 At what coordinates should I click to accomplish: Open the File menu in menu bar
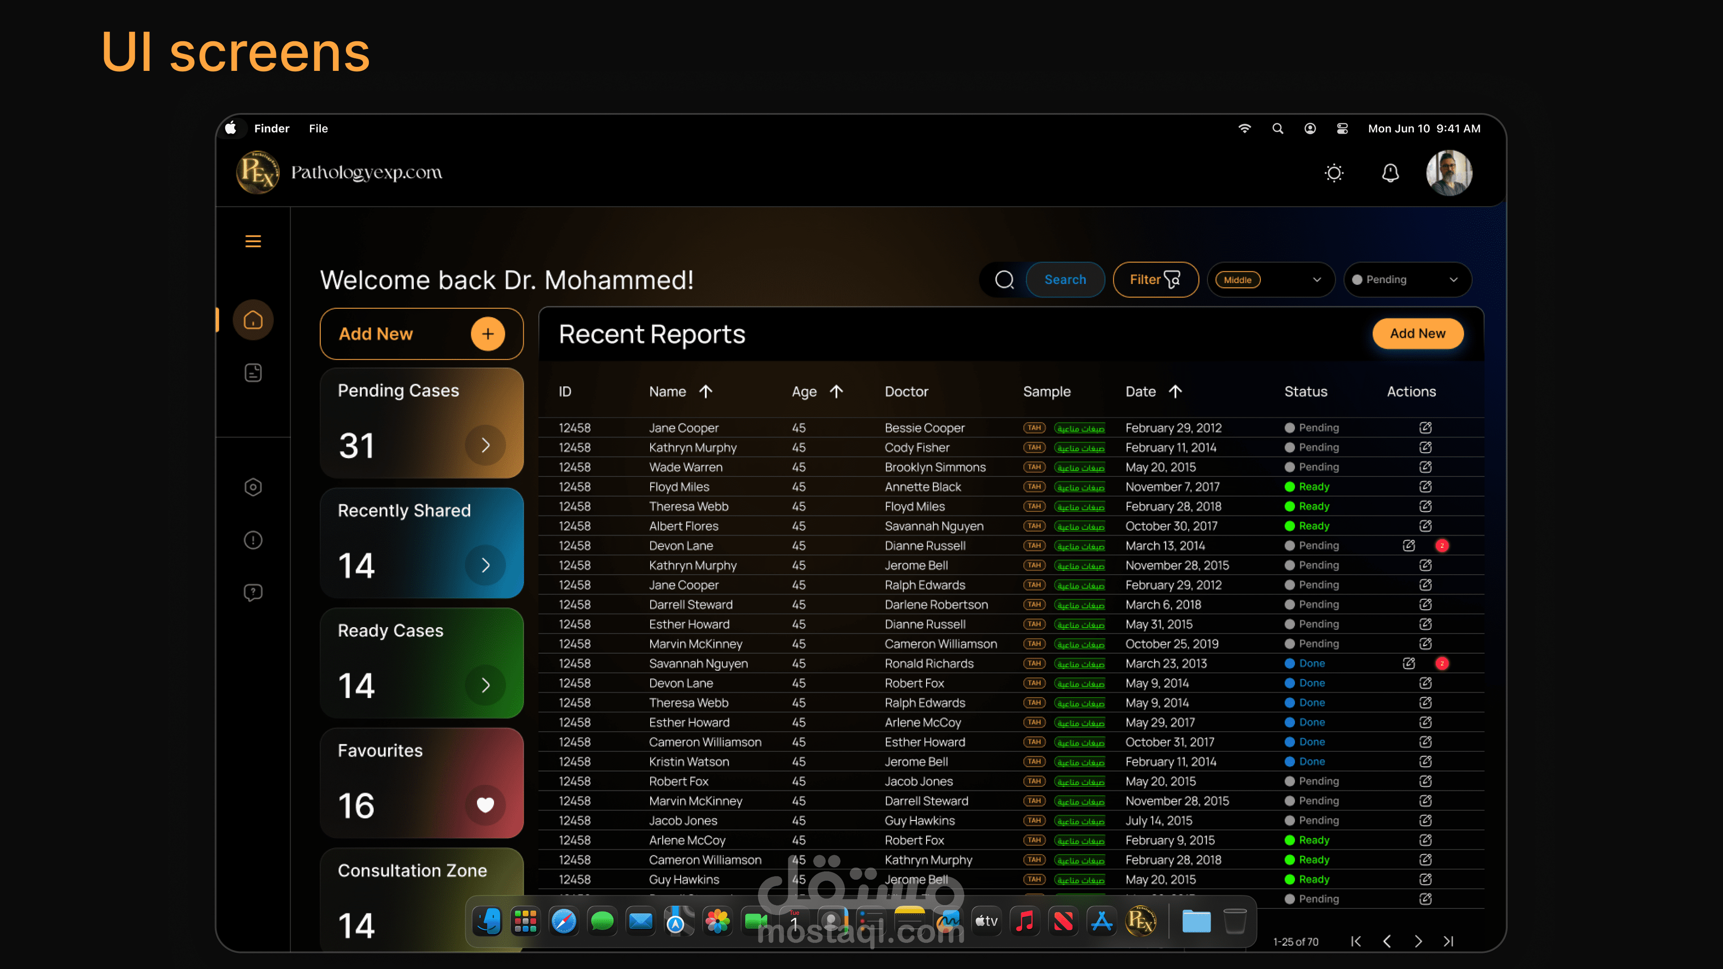[318, 128]
